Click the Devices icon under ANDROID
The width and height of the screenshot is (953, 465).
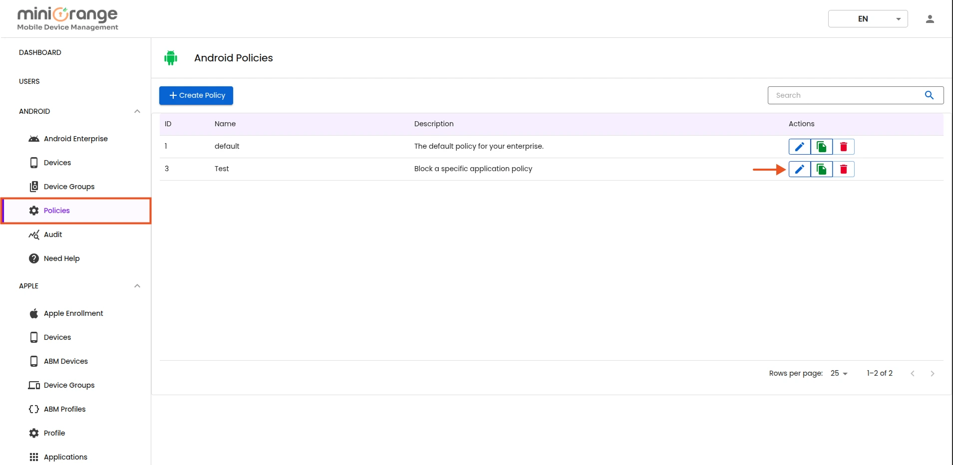coord(33,163)
